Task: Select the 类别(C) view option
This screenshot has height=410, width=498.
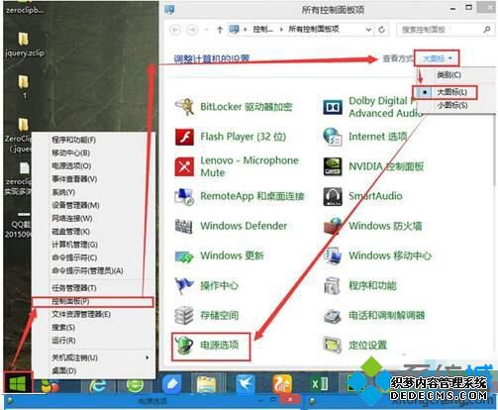Action: pos(449,75)
